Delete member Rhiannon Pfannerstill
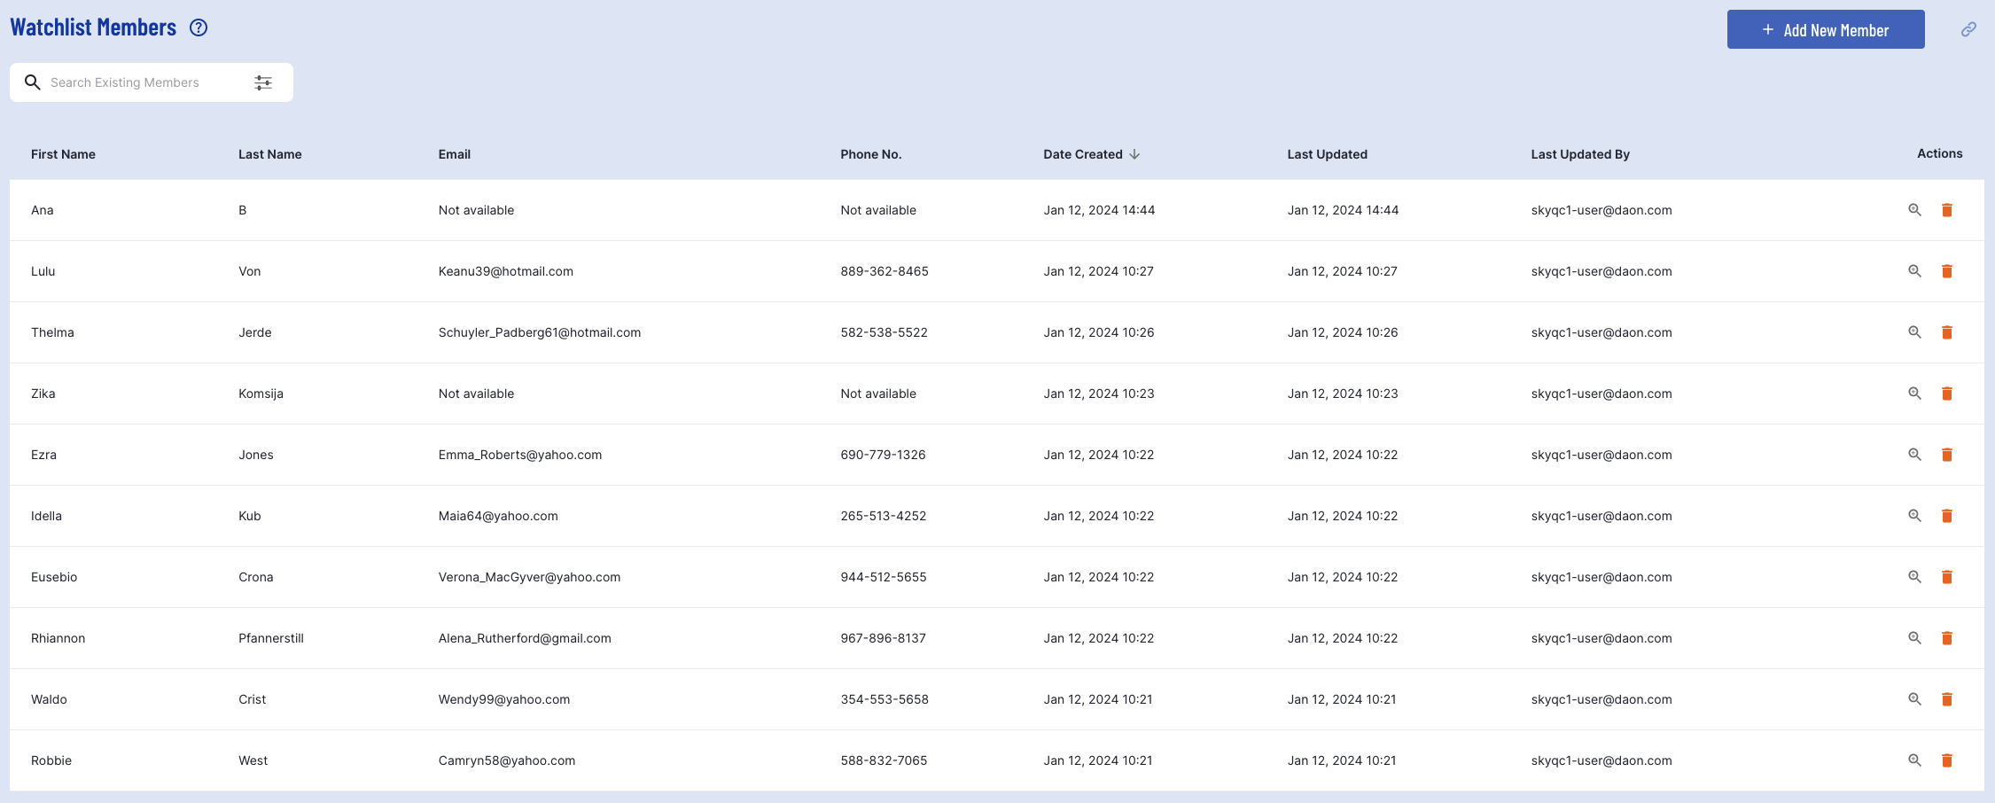 pyautogui.click(x=1947, y=638)
